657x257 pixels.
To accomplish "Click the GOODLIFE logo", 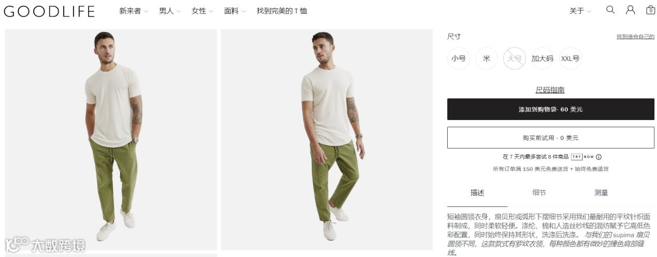I will (x=49, y=11).
